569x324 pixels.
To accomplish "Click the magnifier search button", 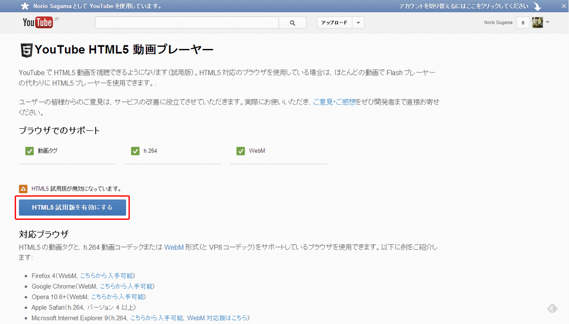I will pos(293,23).
